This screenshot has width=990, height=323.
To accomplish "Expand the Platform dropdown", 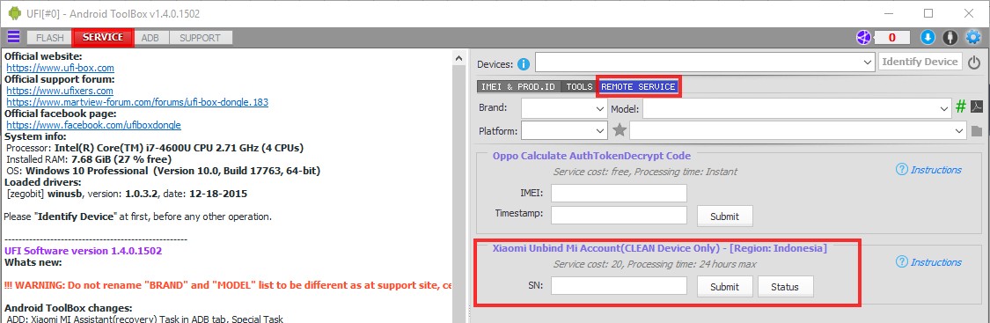I will (600, 130).
